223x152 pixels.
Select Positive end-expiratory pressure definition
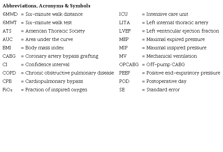[183, 73]
